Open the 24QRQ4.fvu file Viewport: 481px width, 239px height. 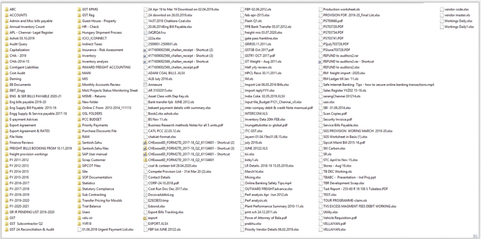click(x=157, y=32)
